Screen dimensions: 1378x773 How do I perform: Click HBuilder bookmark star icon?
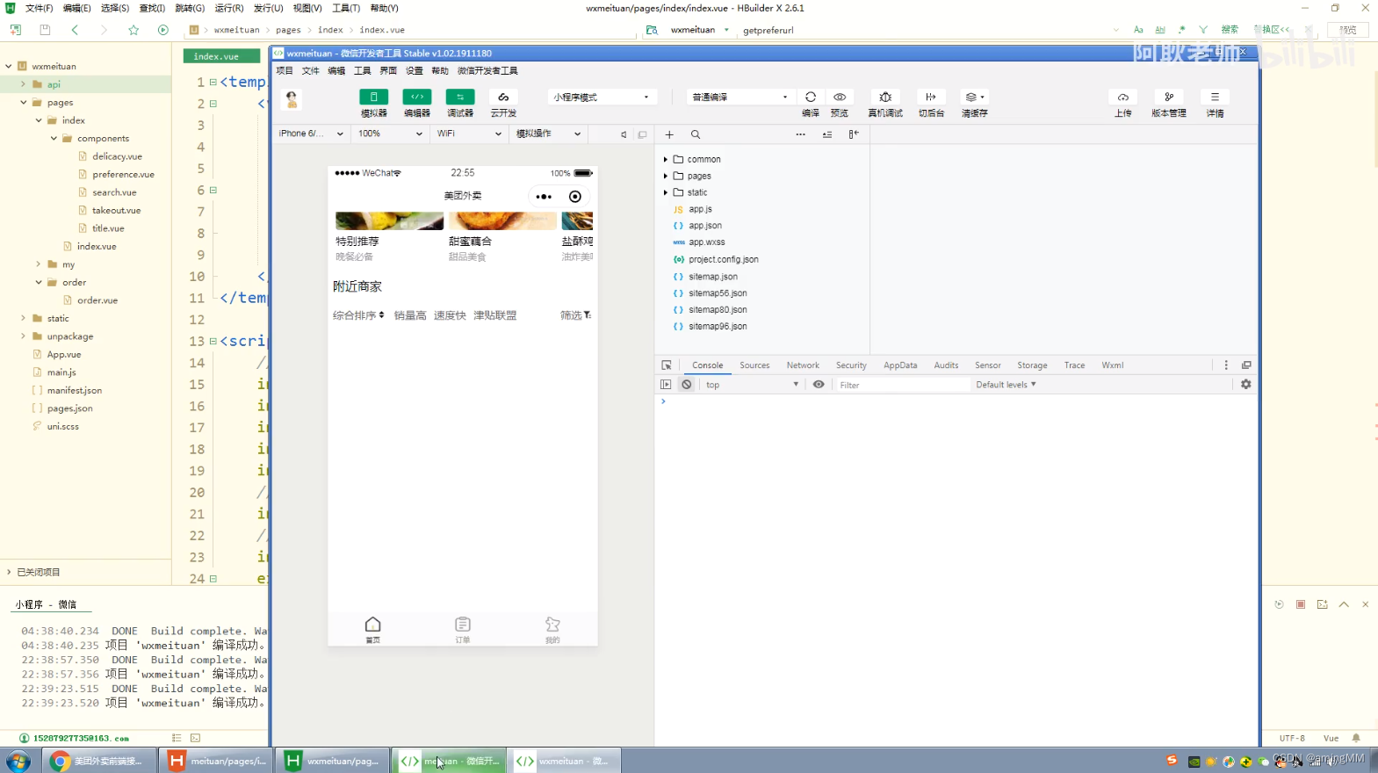point(133,30)
